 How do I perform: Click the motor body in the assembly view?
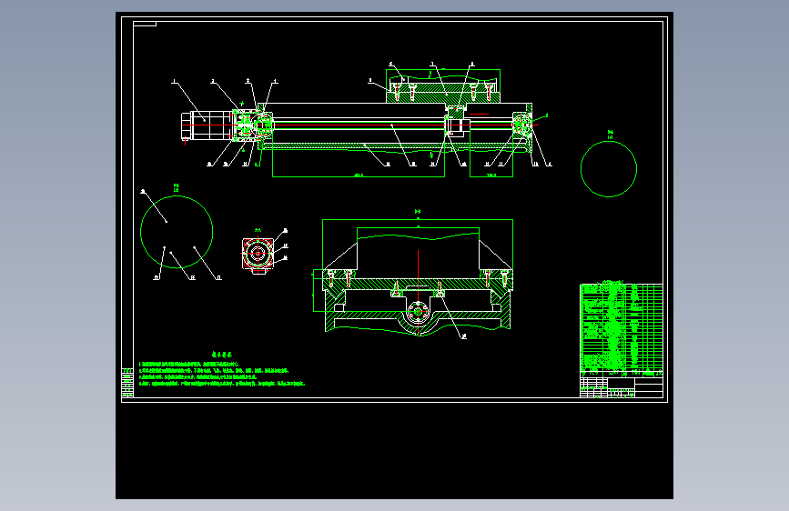point(207,125)
